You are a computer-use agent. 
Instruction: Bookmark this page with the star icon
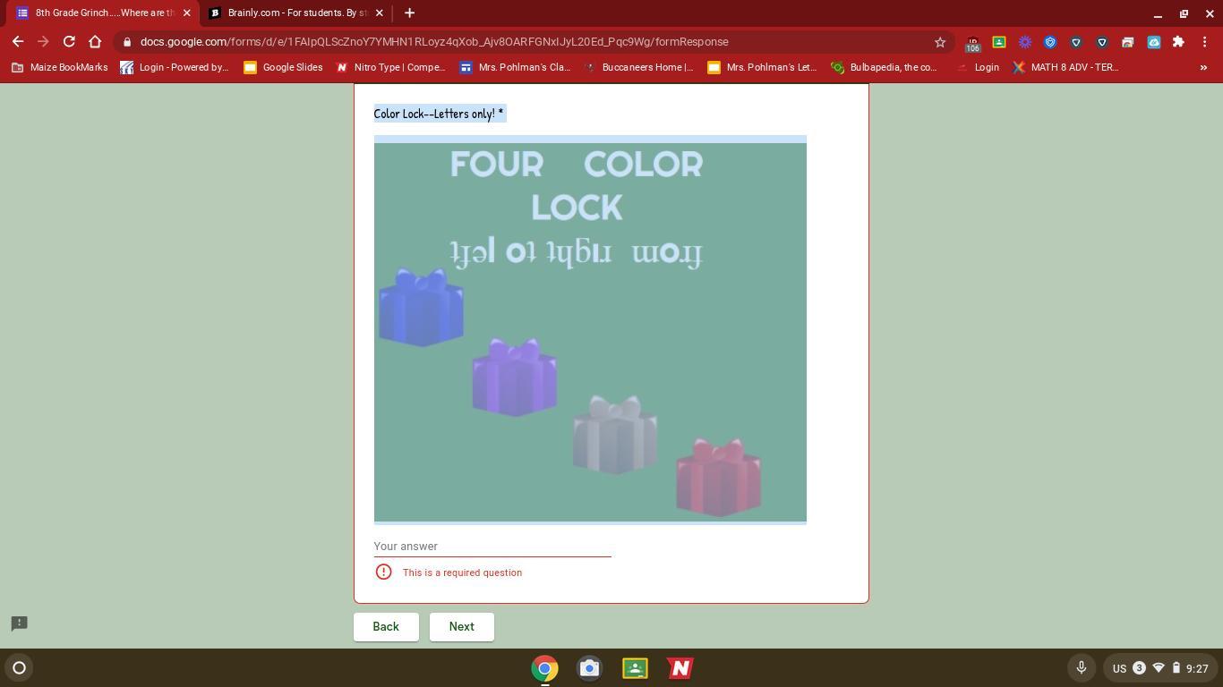click(940, 42)
